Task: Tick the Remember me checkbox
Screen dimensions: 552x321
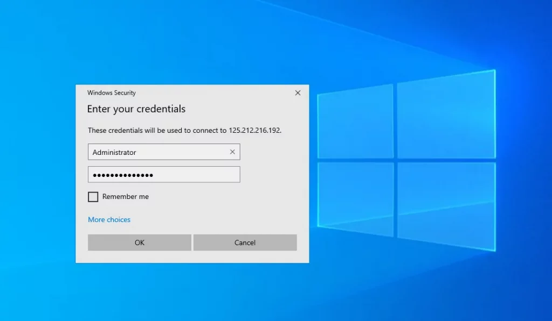Action: [93, 197]
